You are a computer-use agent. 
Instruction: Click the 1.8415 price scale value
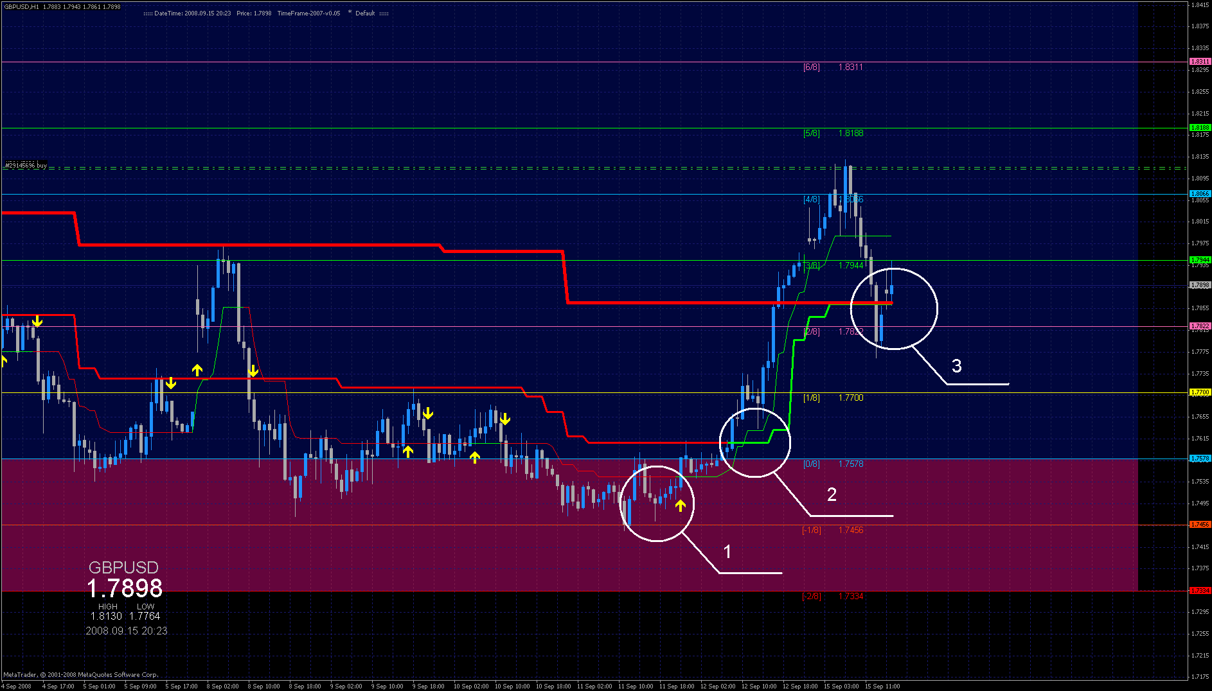pos(1200,4)
